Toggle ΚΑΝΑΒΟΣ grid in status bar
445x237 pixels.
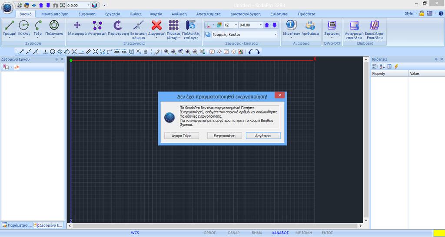[x=280, y=233]
